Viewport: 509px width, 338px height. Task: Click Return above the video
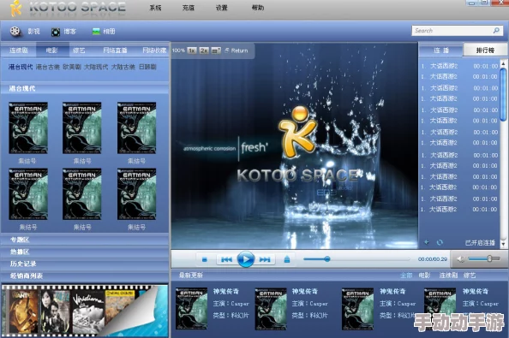(237, 50)
